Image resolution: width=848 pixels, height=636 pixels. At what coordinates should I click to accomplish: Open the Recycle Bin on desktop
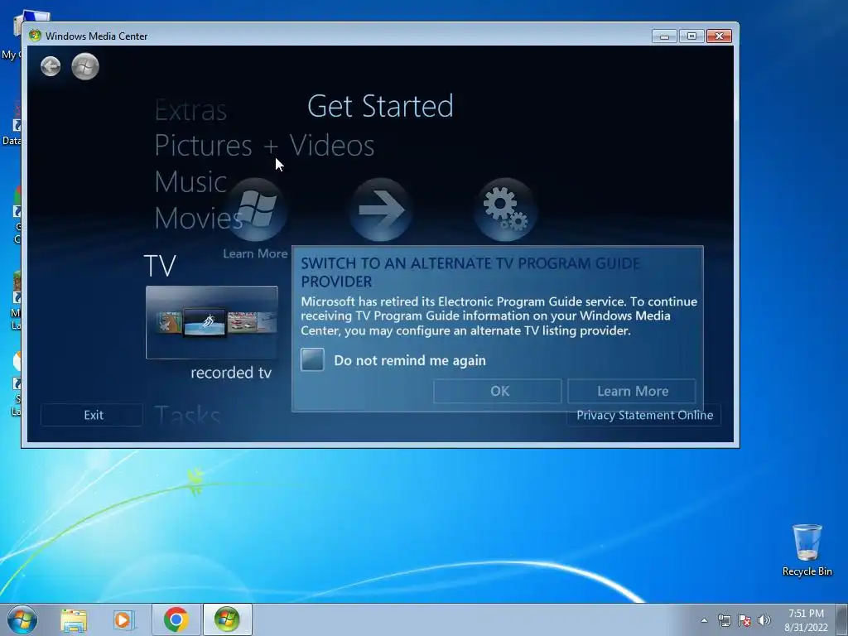pyautogui.click(x=807, y=550)
